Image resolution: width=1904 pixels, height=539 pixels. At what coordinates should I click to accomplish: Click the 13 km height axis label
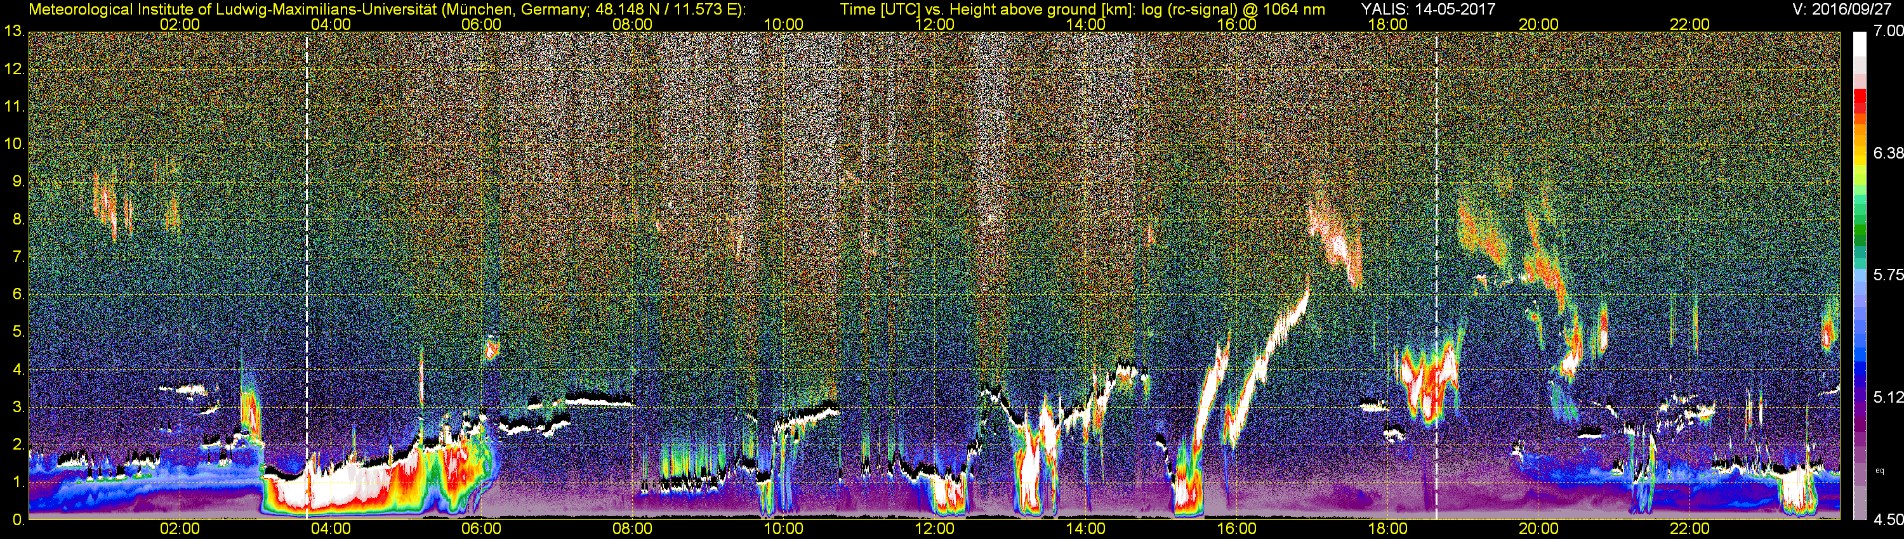(14, 31)
